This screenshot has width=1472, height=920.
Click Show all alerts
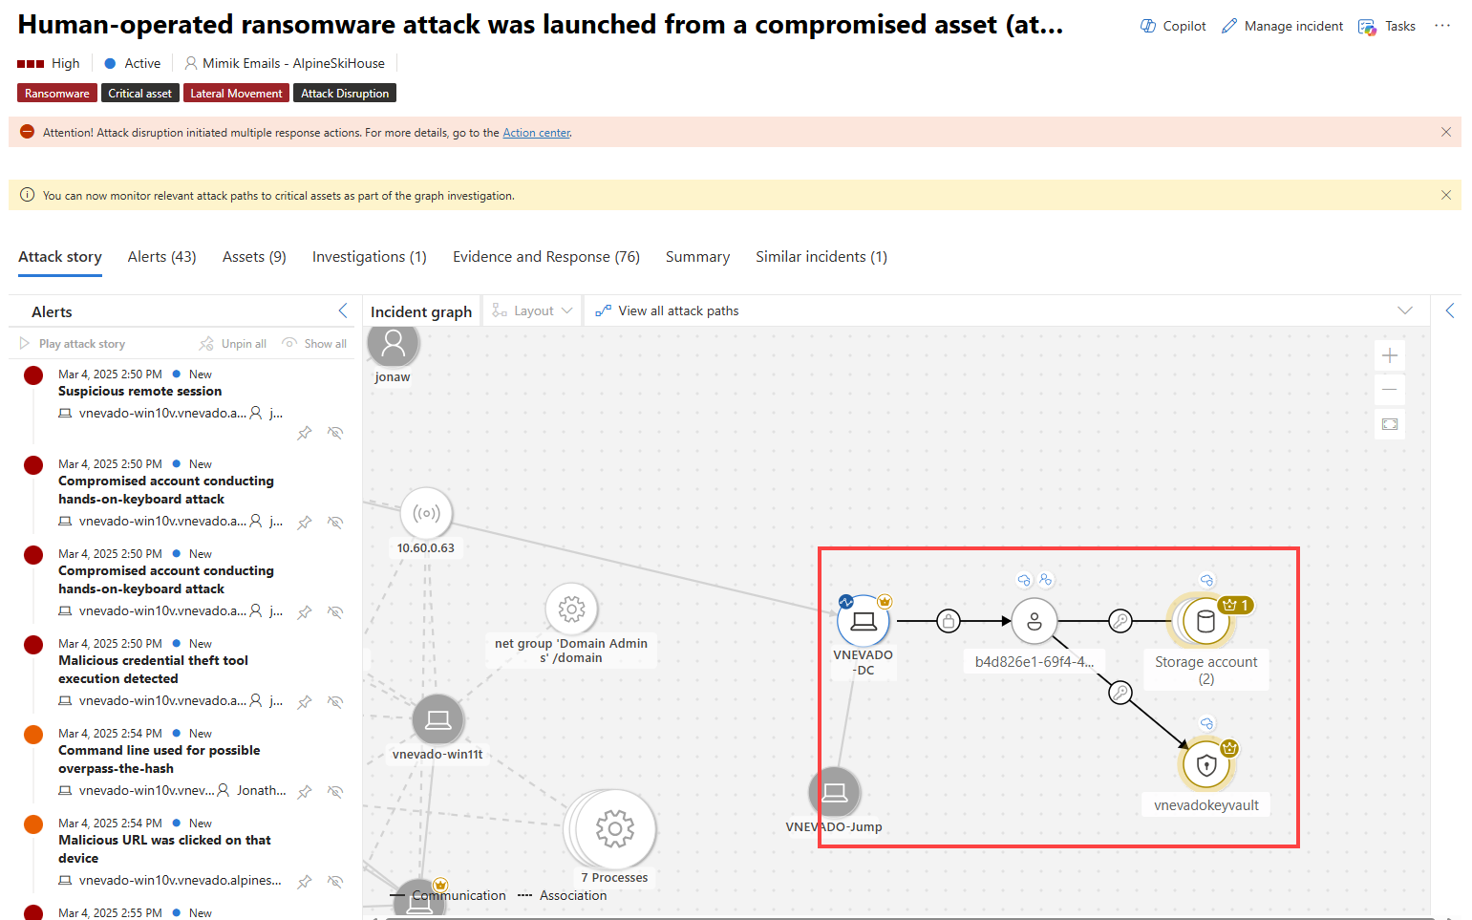point(314,344)
